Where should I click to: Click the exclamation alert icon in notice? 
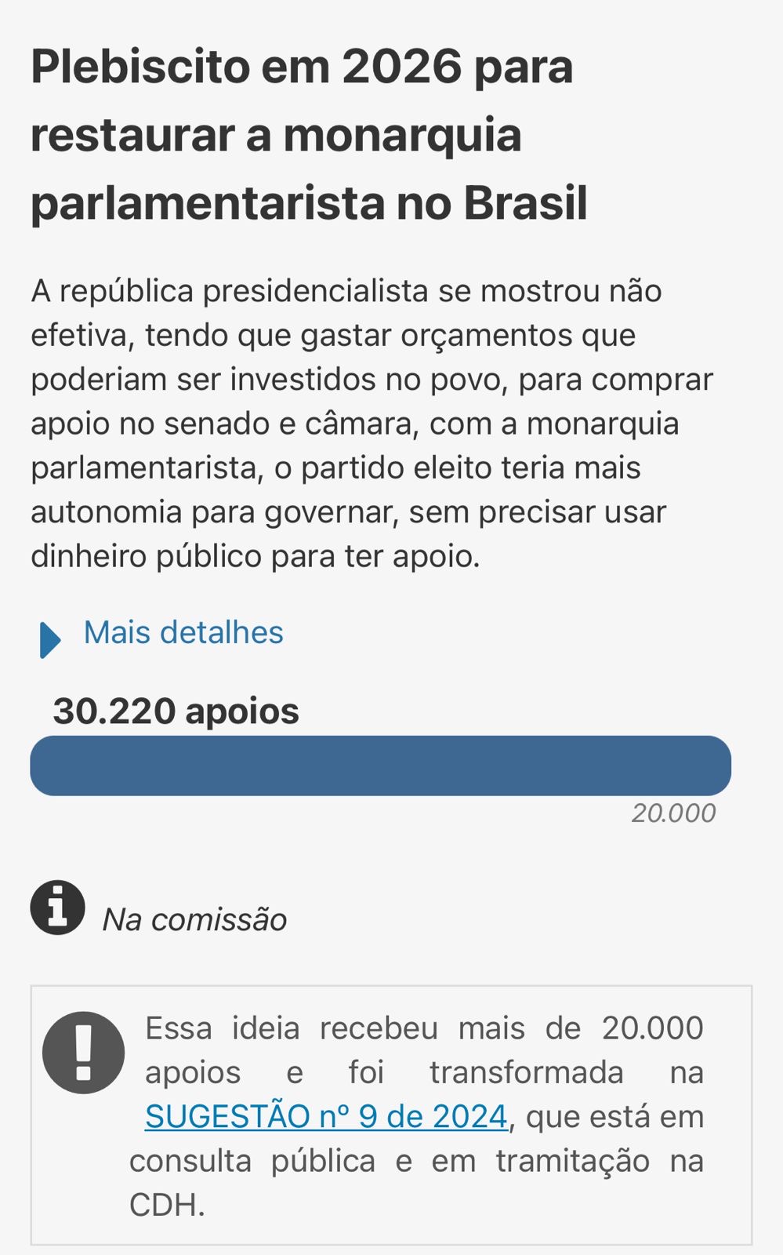coord(83,1053)
